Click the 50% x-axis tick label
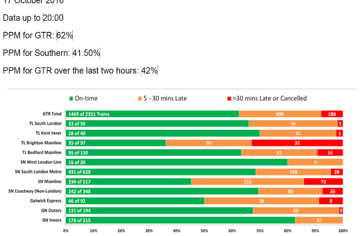 [204, 230]
